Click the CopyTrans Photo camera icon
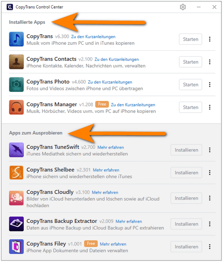This screenshot has width=223, height=262. tap(16, 84)
